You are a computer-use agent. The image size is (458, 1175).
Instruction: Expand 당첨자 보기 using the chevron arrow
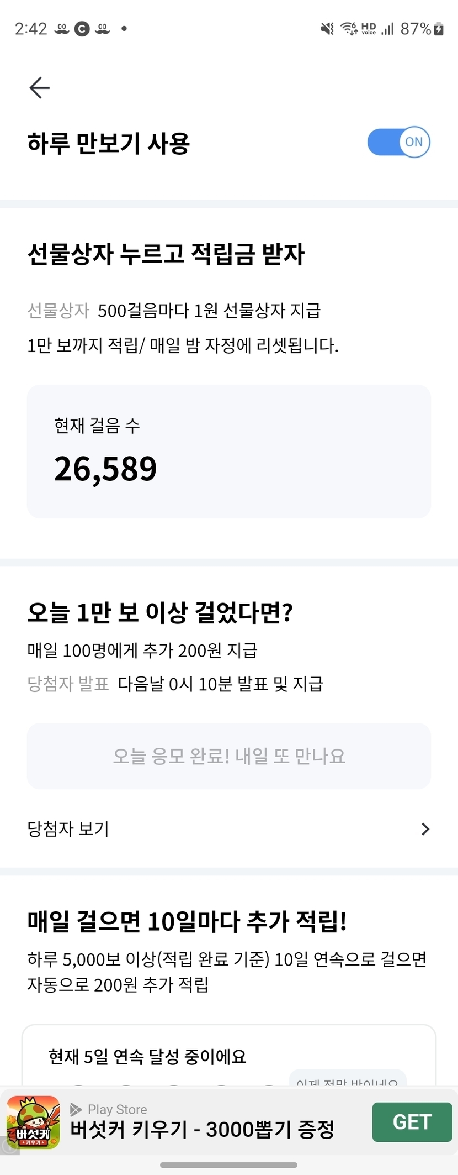click(425, 829)
